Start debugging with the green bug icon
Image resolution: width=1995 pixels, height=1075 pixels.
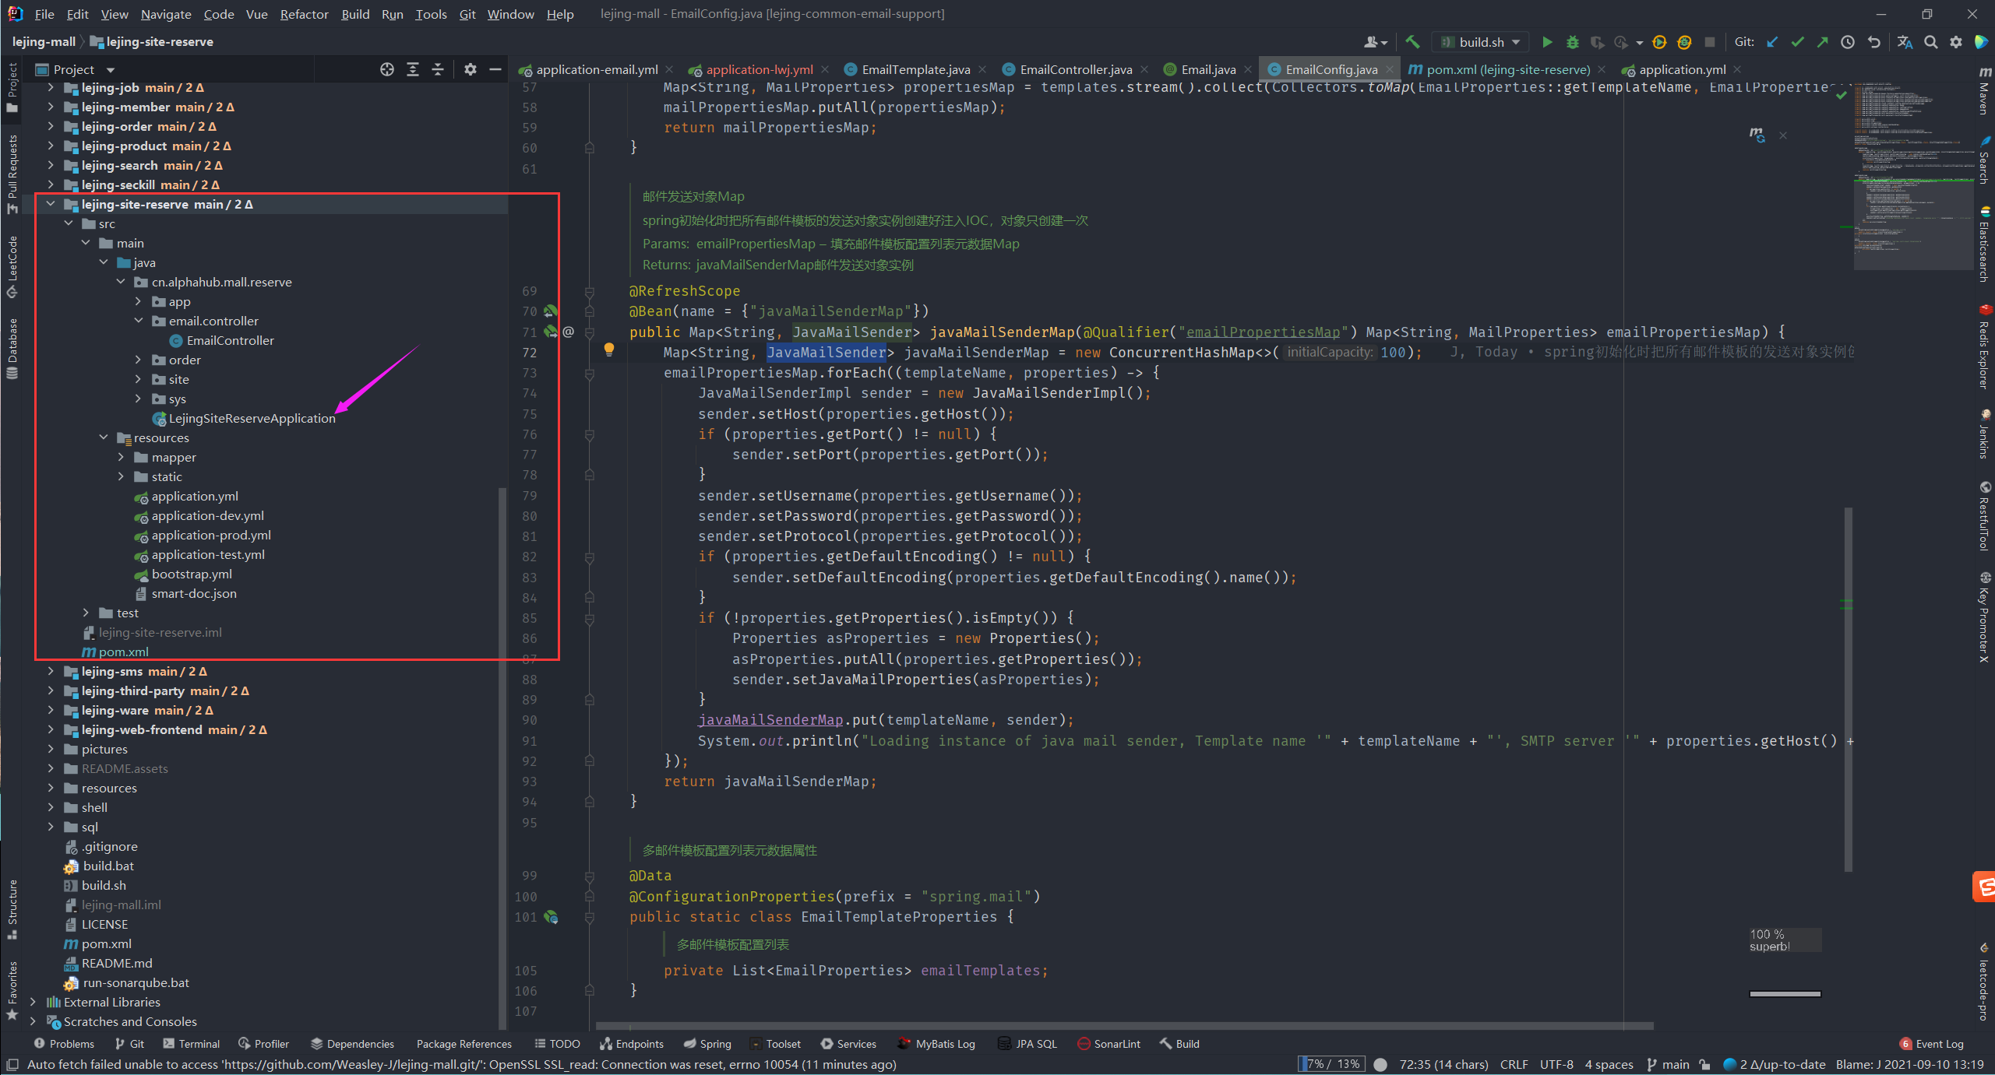1572,42
